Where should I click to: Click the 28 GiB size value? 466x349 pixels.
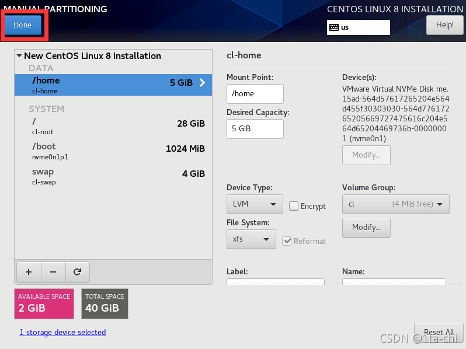tap(191, 124)
